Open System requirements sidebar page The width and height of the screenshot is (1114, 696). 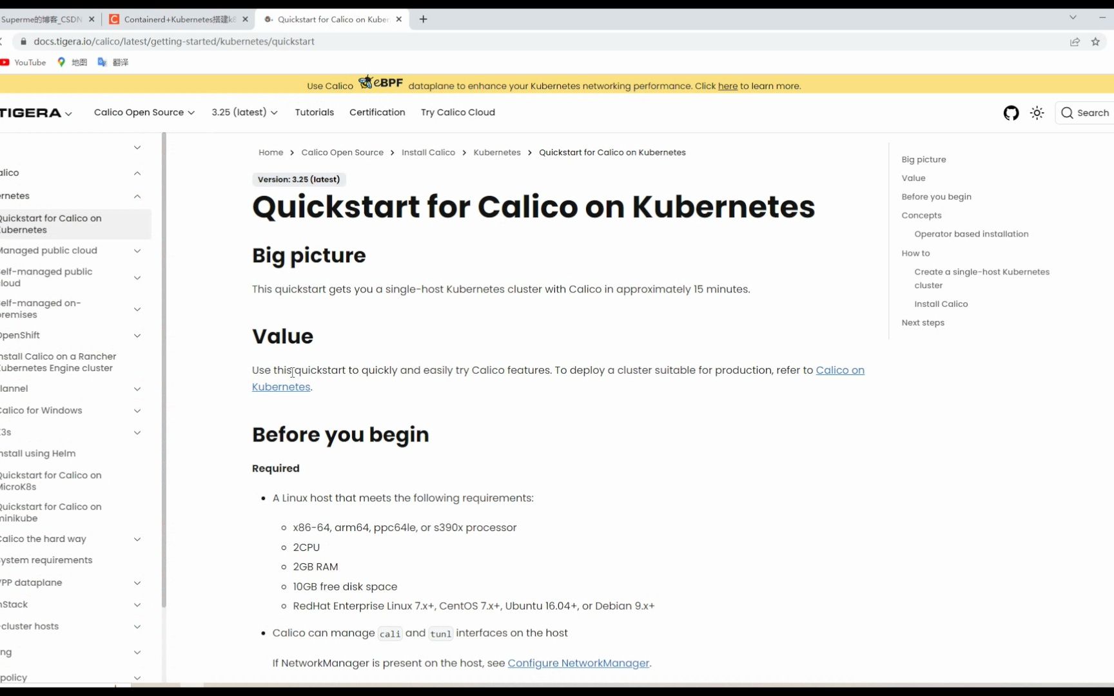(46, 561)
